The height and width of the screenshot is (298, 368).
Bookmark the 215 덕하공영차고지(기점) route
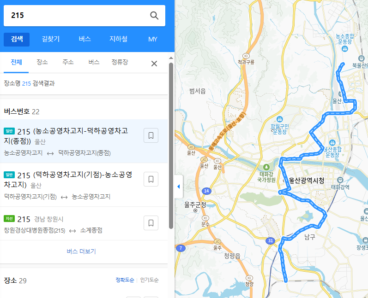151,179
